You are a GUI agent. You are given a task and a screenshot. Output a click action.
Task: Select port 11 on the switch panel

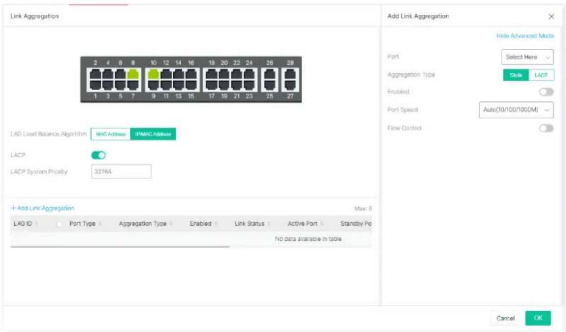tap(166, 85)
